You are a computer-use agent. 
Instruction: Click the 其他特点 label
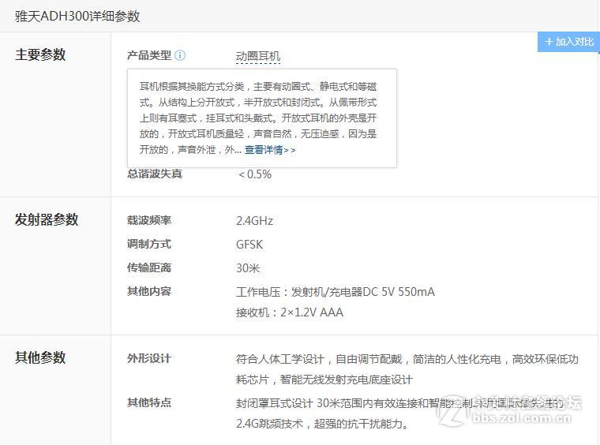(x=149, y=402)
